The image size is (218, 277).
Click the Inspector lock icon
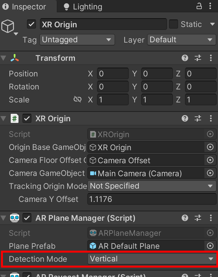pos(199,6)
